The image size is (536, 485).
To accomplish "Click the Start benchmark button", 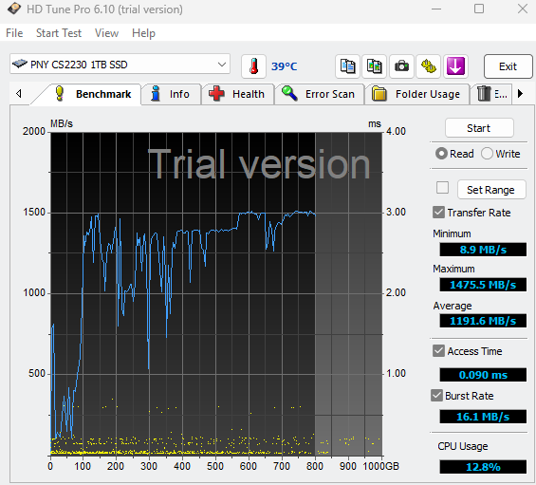I will (x=479, y=128).
